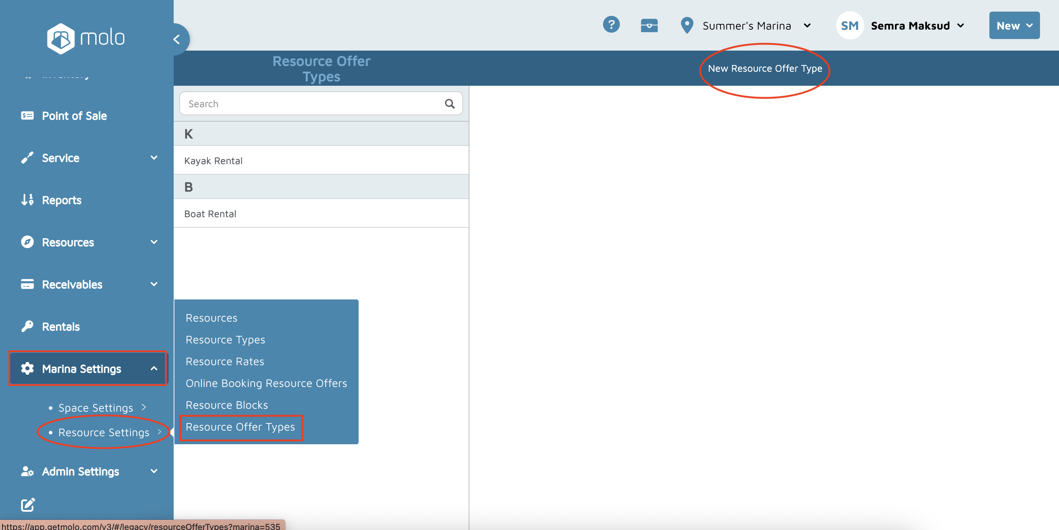
Task: Click the help question mark icon
Action: (611, 25)
